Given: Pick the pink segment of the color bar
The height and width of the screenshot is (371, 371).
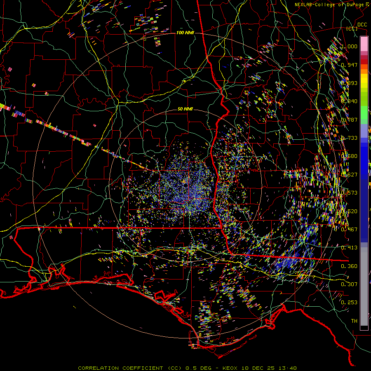Looking at the screenshot, I should [364, 44].
